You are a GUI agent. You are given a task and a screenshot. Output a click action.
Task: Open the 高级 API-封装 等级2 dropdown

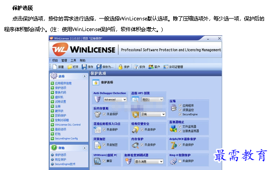pyautogui.click(x=152, y=99)
